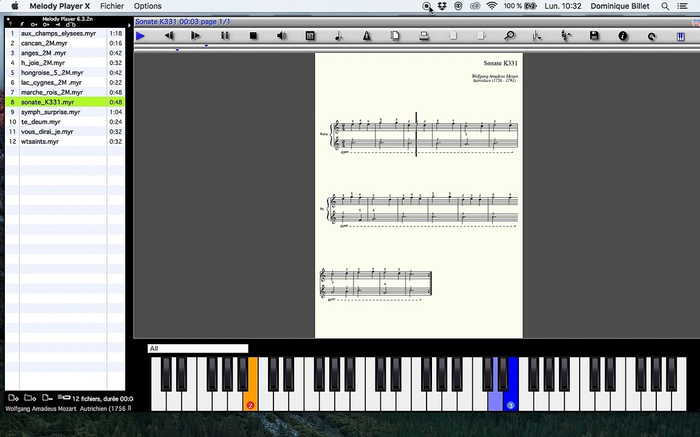700x437 pixels.
Task: Click the magnifying glass zoom icon
Action: pyautogui.click(x=509, y=36)
